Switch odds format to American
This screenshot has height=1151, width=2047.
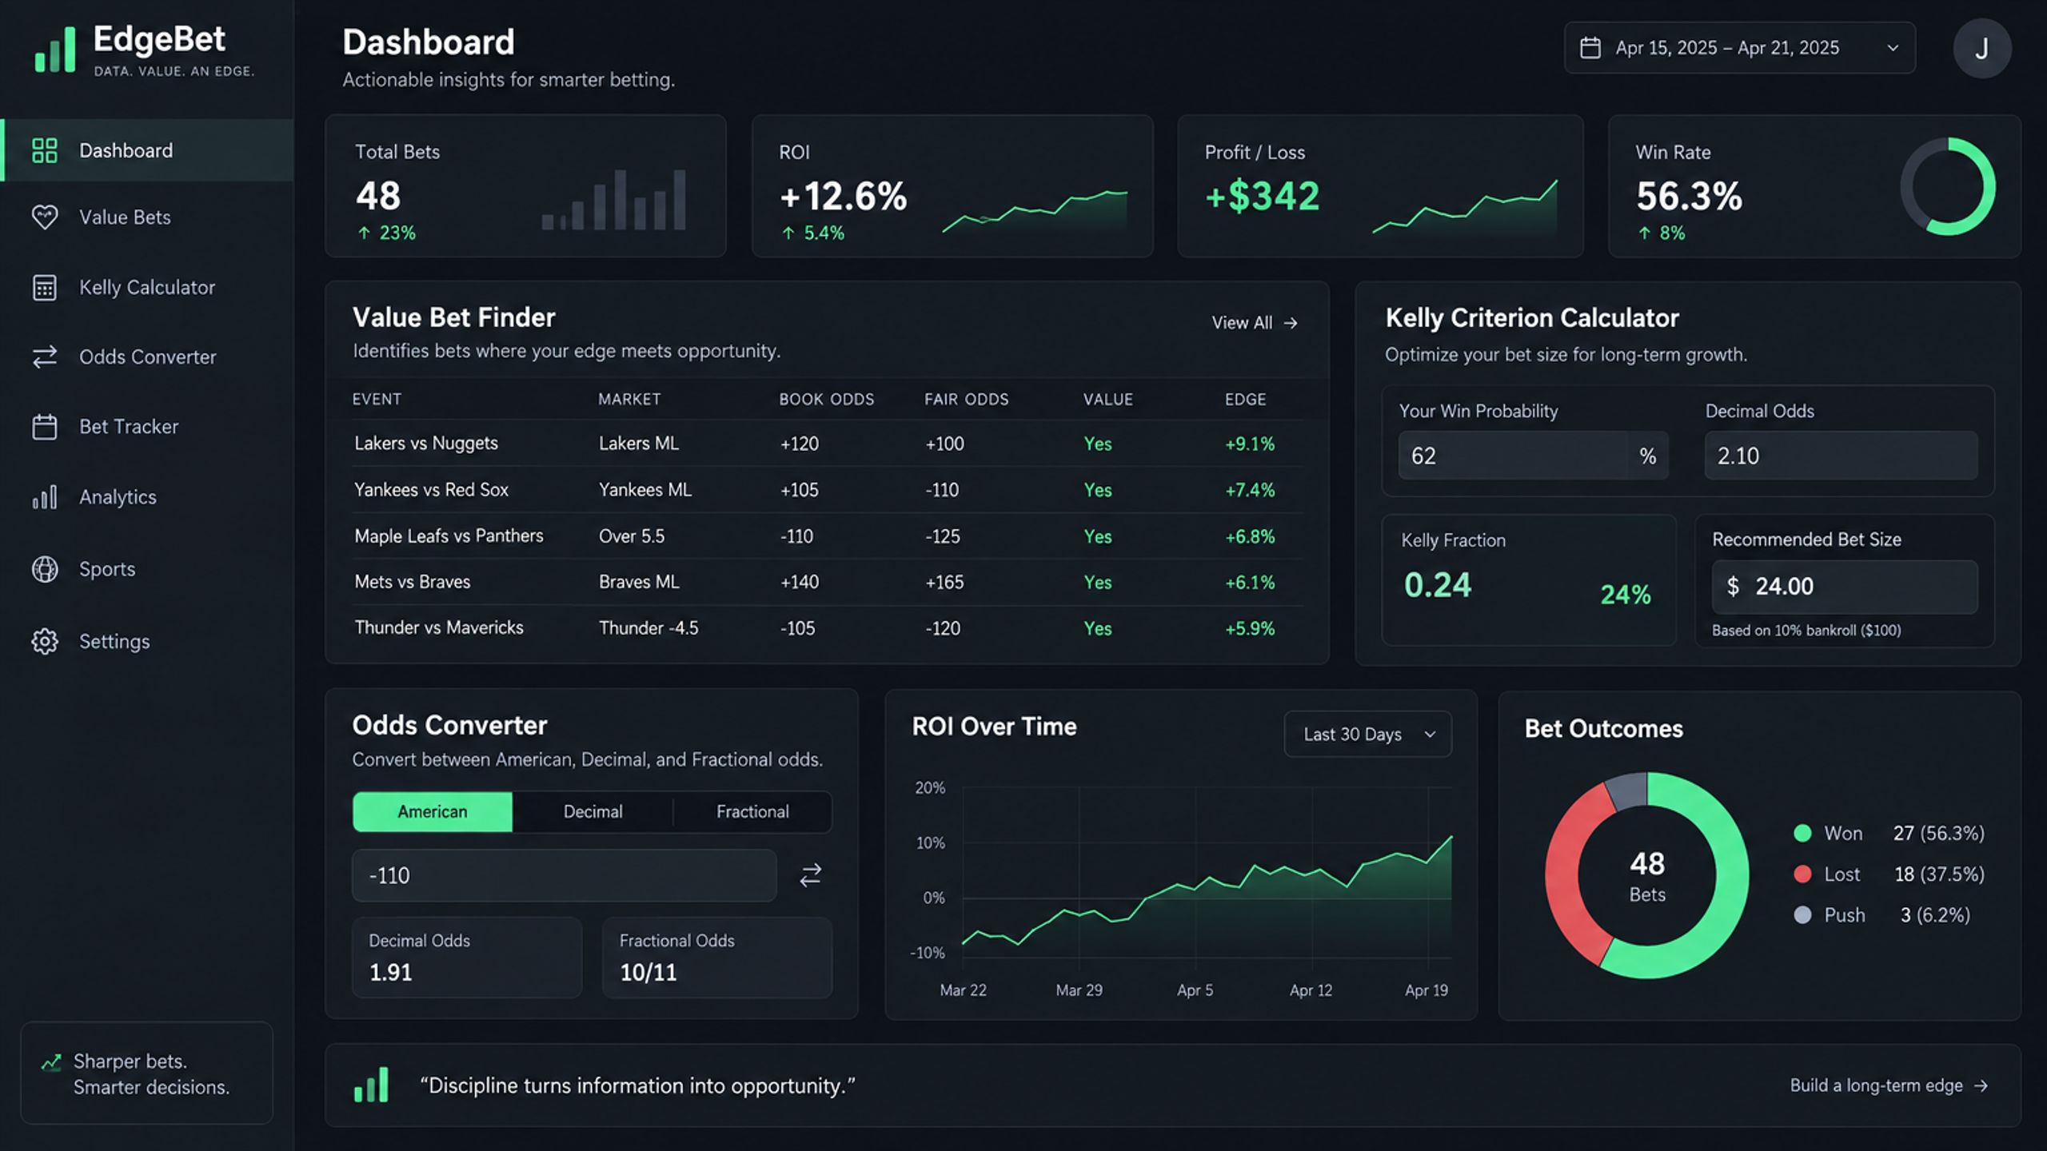click(433, 812)
